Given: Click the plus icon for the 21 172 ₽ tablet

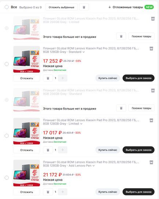Looking at the screenshot, I should (x=63, y=192).
